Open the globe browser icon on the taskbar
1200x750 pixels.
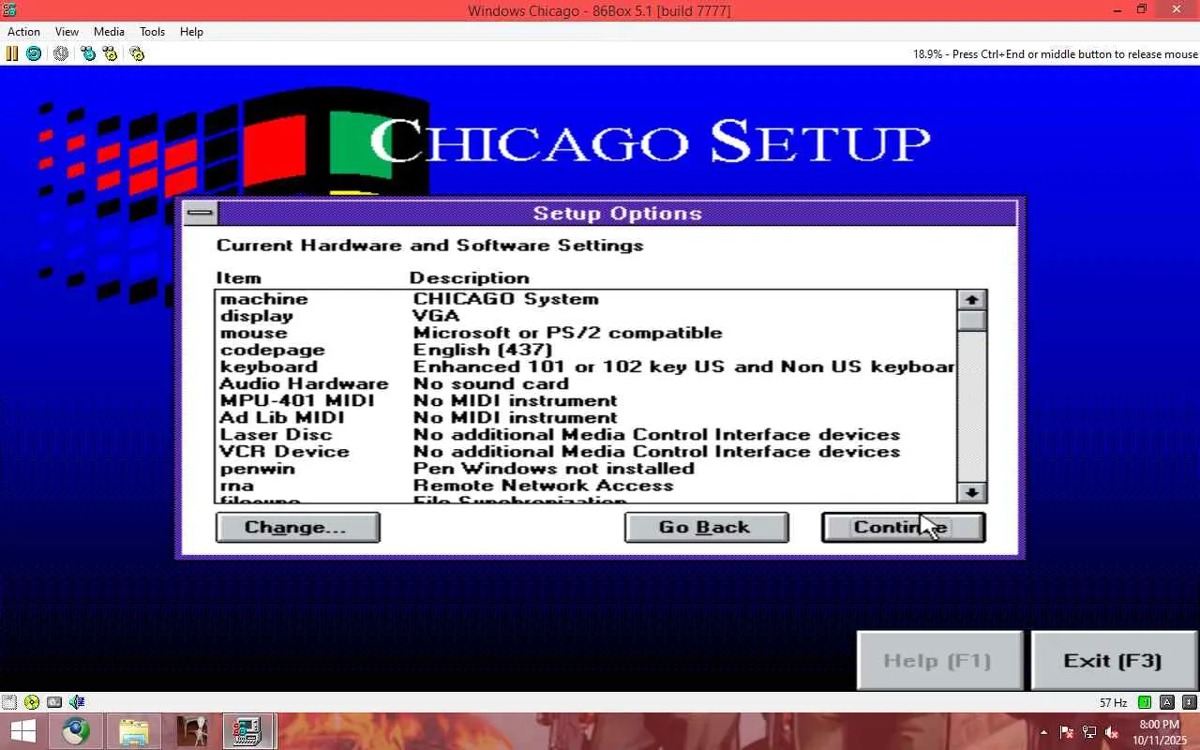point(76,731)
